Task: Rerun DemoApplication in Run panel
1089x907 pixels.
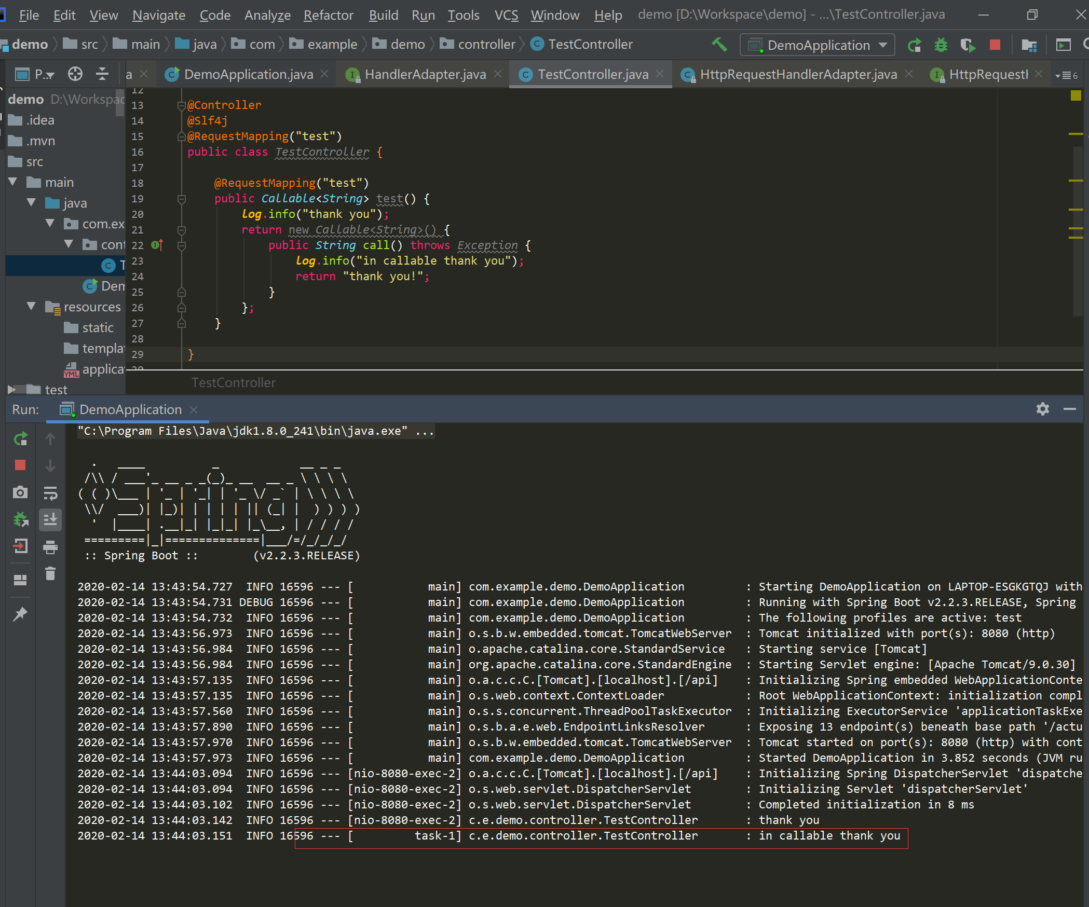Action: (x=20, y=439)
